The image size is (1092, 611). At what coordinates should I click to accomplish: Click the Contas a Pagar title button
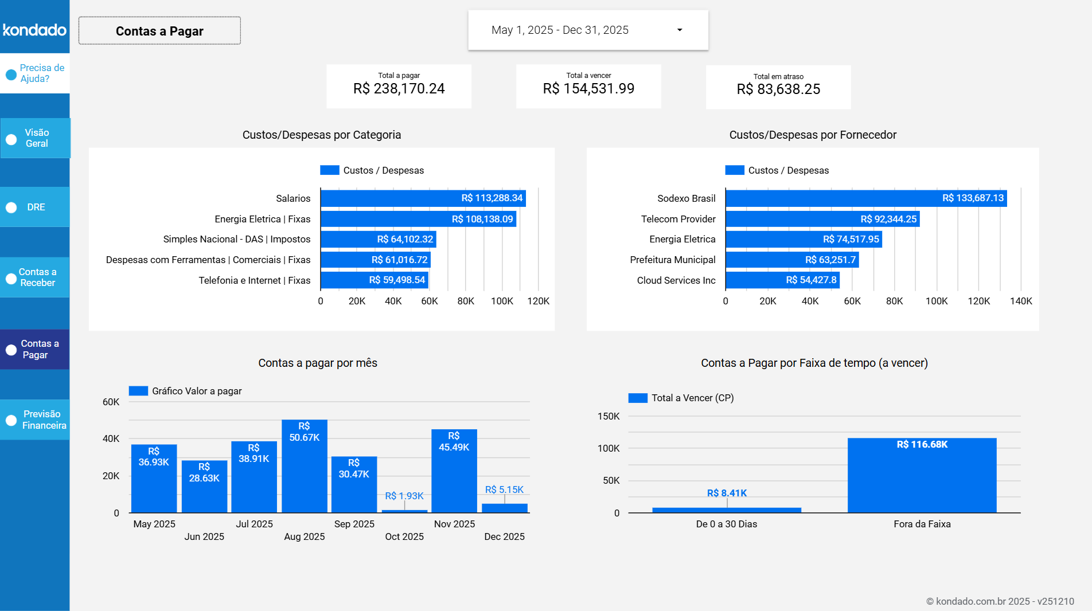tap(159, 32)
